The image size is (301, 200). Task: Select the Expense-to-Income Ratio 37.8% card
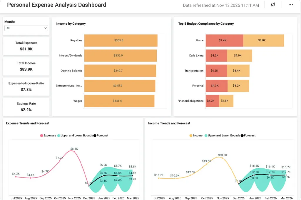[26, 87]
